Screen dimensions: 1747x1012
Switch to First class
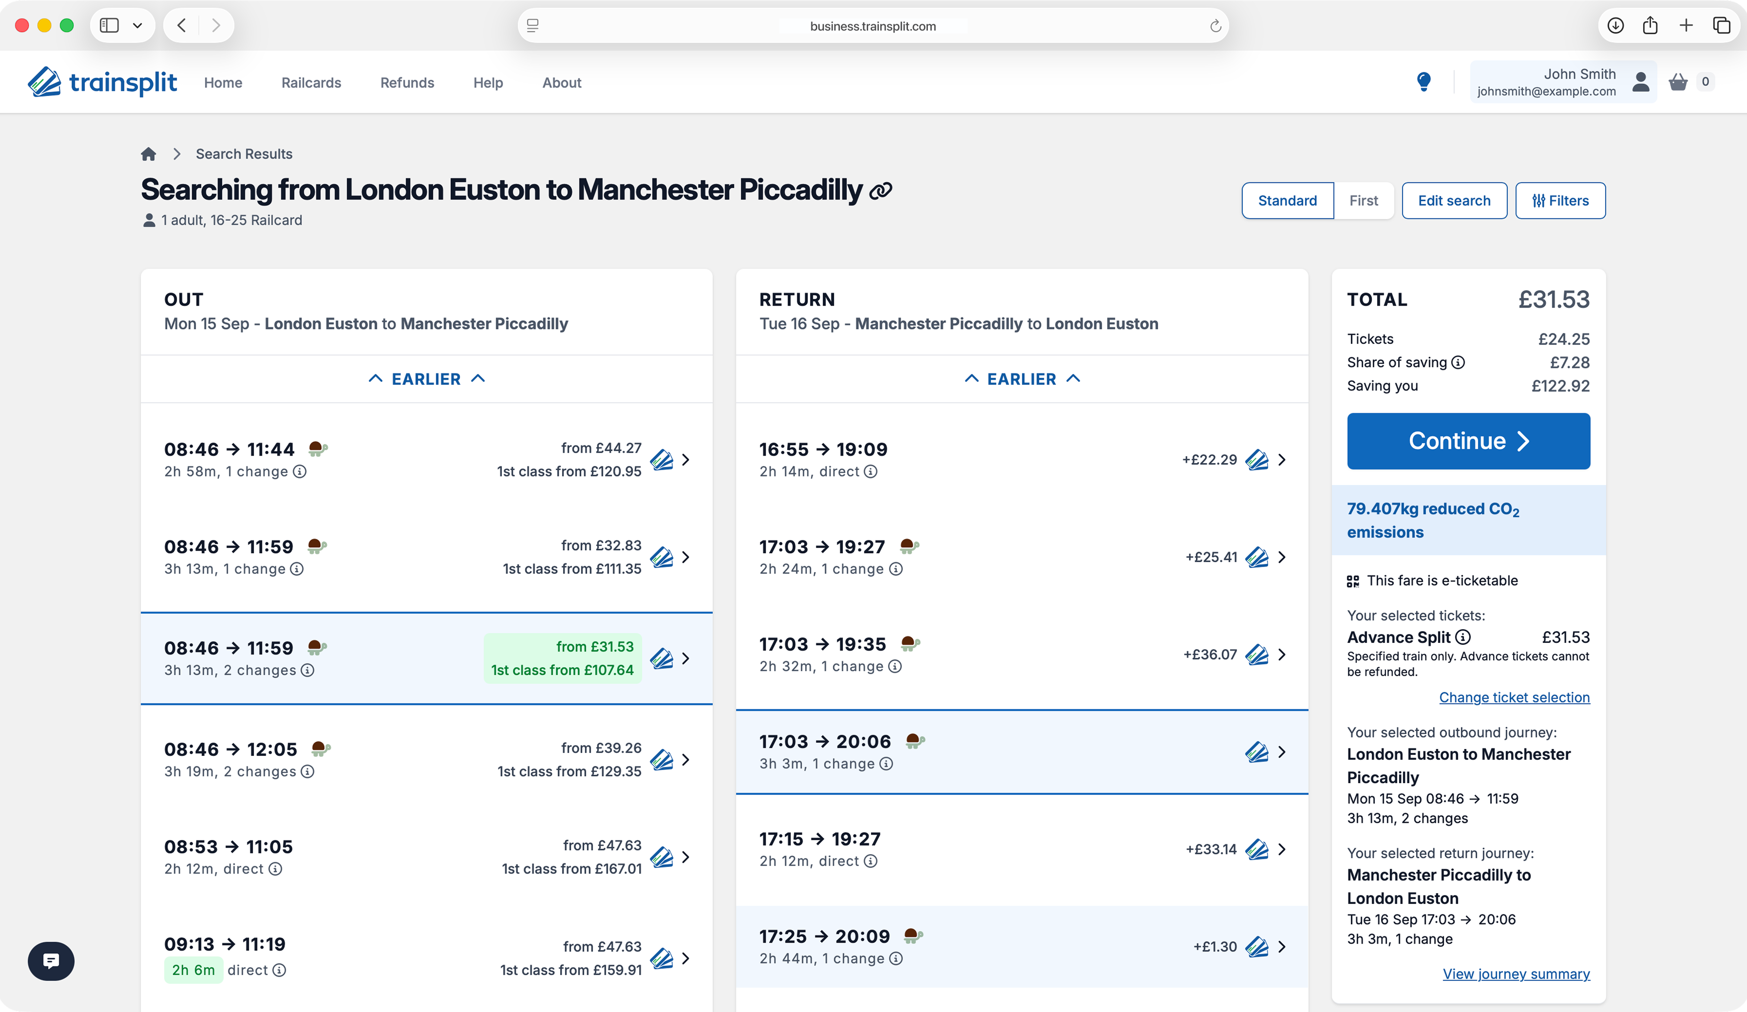[1363, 200]
